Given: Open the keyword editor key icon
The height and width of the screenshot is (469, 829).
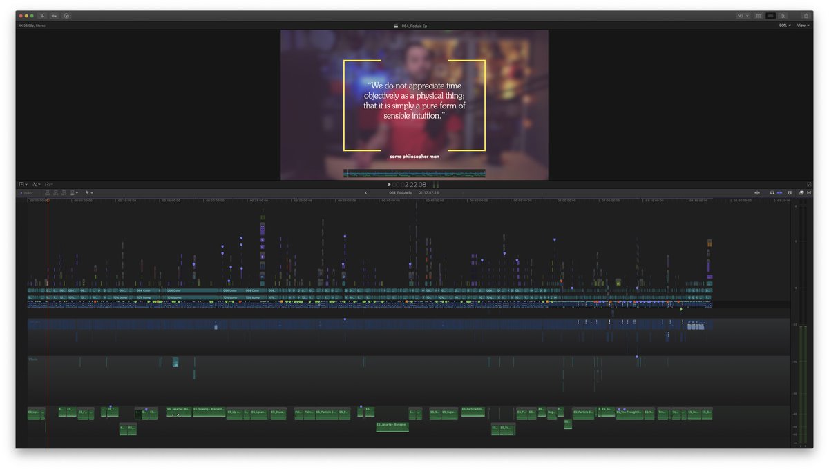Looking at the screenshot, I should pos(55,15).
